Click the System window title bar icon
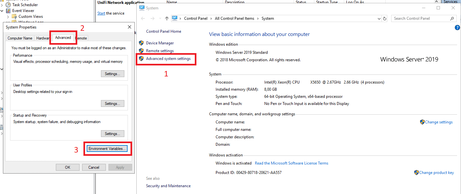 coord(142,8)
